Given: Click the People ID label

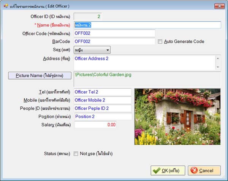Looking at the screenshot, I should pyautogui.click(x=45, y=108).
